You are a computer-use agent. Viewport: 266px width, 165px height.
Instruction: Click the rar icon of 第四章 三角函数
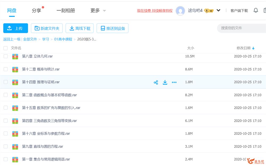15,121
